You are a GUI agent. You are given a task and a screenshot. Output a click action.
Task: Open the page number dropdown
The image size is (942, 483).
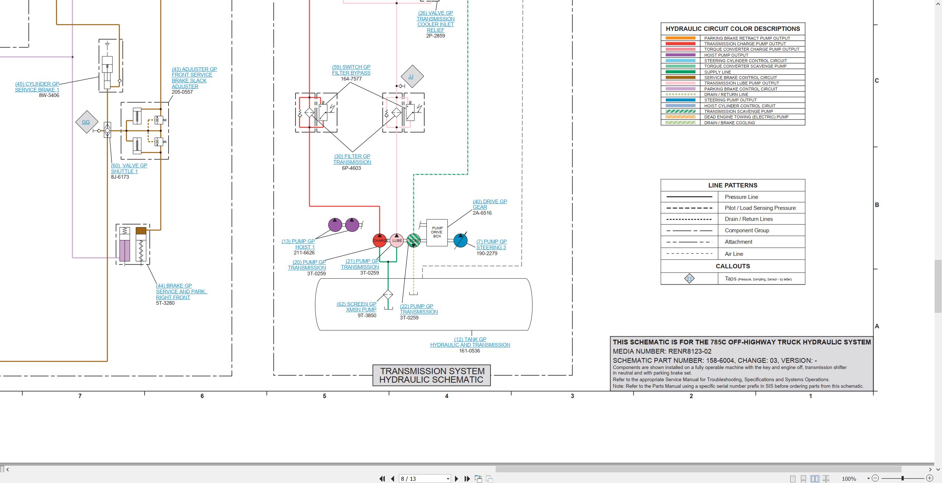pyautogui.click(x=448, y=479)
